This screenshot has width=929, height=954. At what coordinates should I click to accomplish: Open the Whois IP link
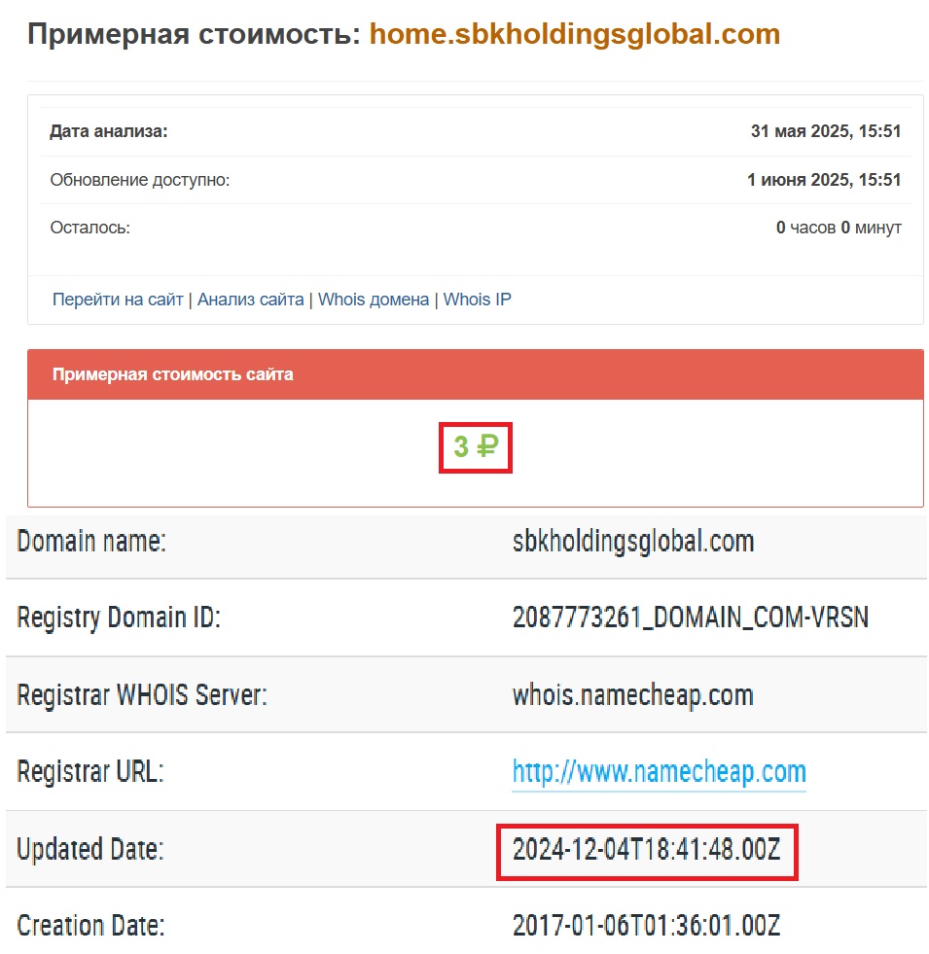476,300
